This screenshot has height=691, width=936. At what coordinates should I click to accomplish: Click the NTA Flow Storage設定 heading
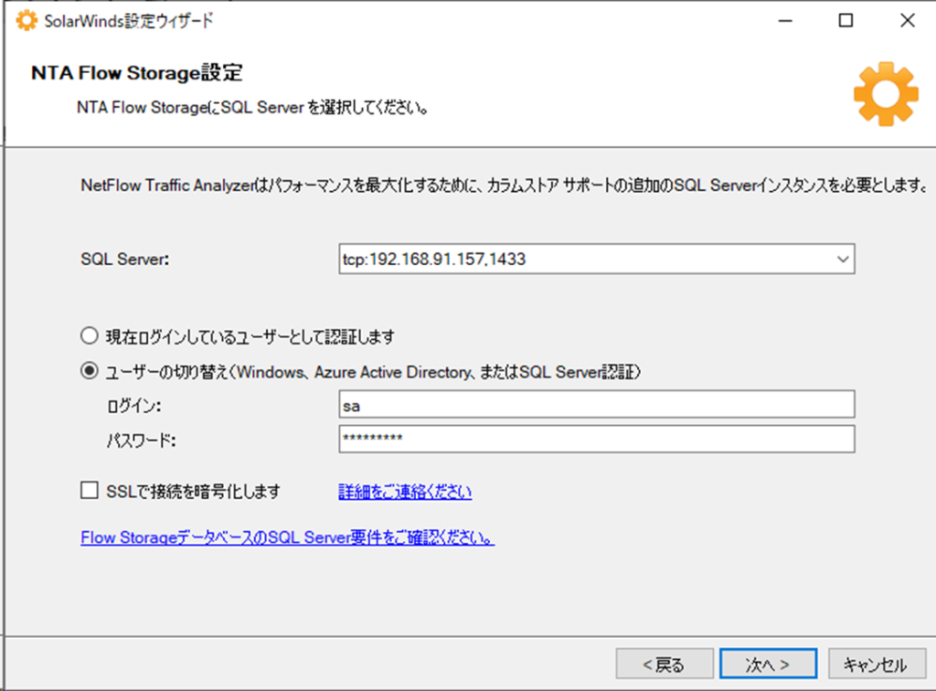(137, 73)
